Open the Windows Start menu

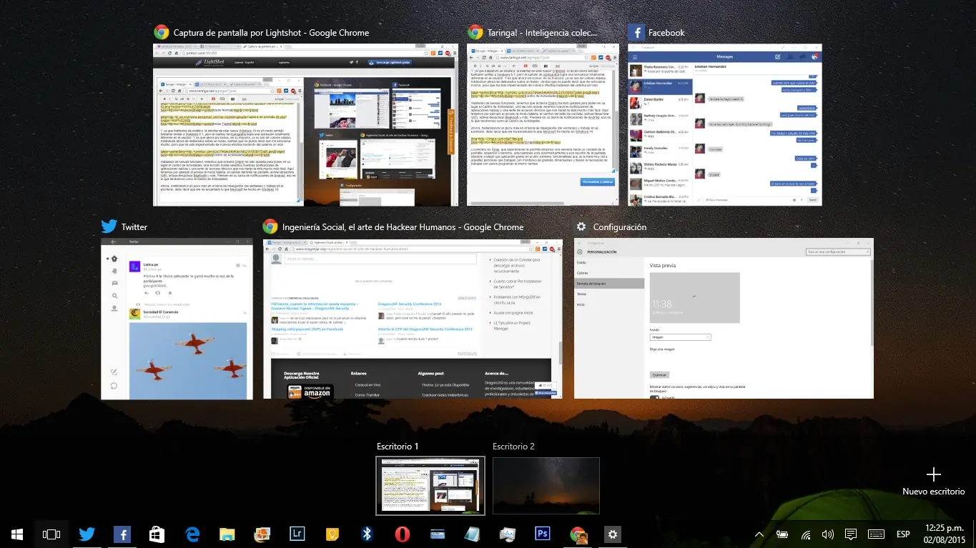click(x=17, y=534)
